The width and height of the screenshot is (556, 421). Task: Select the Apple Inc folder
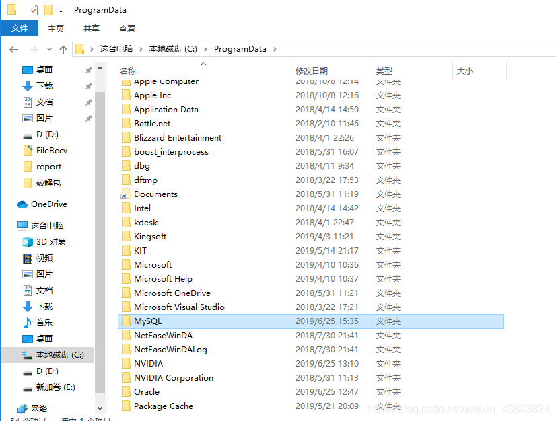(153, 95)
